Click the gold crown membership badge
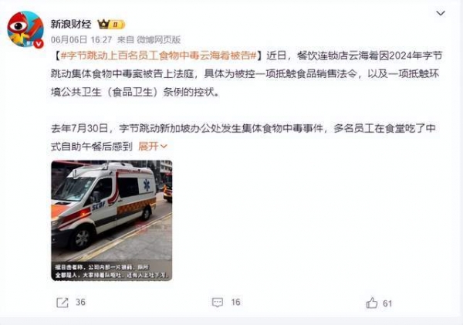This screenshot has height=325, width=463. click(111, 24)
